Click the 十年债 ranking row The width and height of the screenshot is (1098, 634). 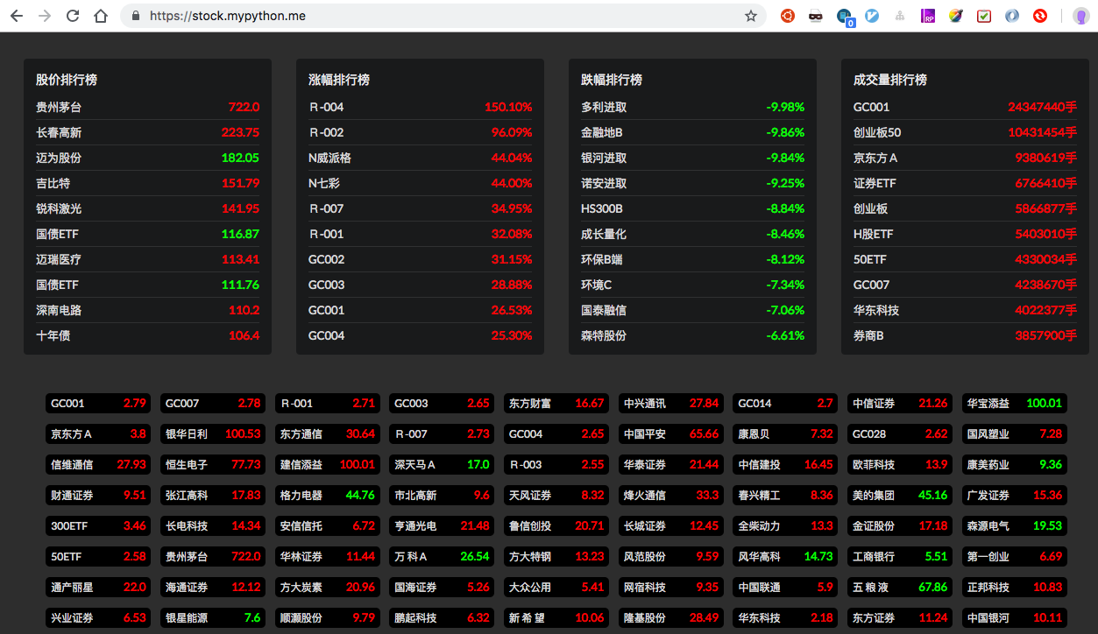pyautogui.click(x=147, y=335)
